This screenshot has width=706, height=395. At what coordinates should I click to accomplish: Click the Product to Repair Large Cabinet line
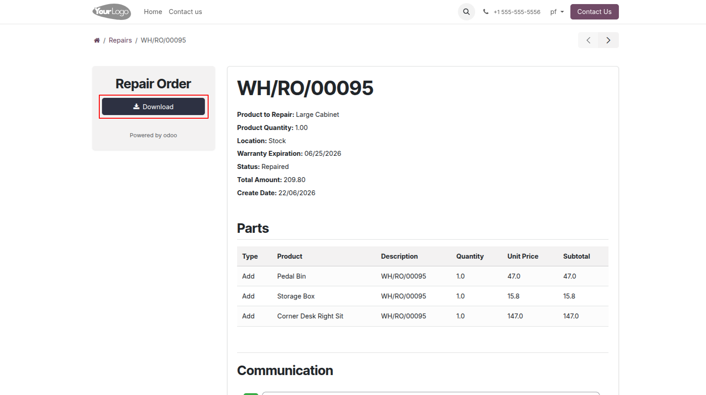click(288, 115)
